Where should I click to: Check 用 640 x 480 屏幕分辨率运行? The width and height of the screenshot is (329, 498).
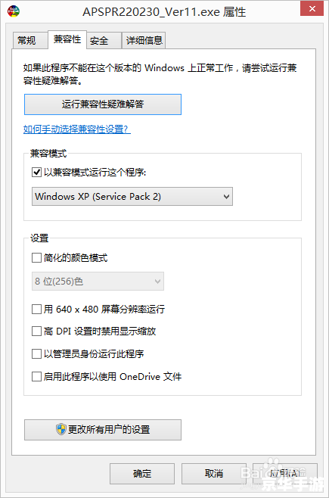tap(36, 309)
